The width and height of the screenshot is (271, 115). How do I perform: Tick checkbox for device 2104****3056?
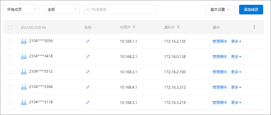click(x=10, y=41)
